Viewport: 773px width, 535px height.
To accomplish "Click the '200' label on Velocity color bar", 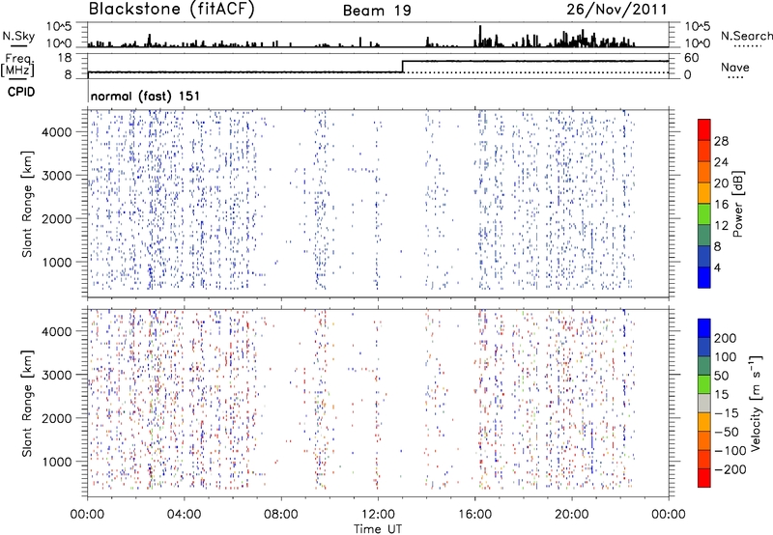I will click(x=726, y=338).
